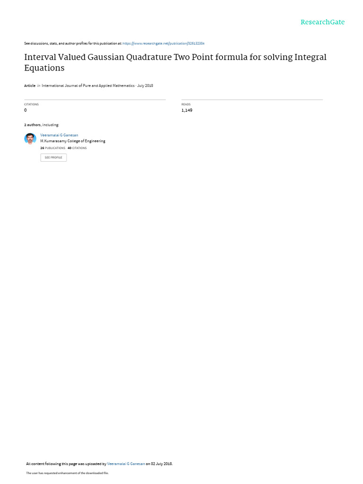This screenshot has width=363, height=484.
Task: Click the International Journal of Pure and Applied Mathematics name
Action: pyautogui.click(x=88, y=86)
